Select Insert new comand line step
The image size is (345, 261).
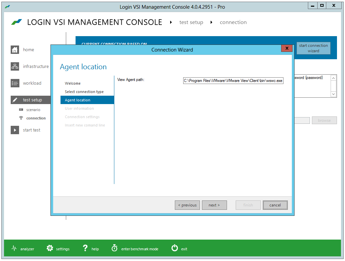[85, 125]
